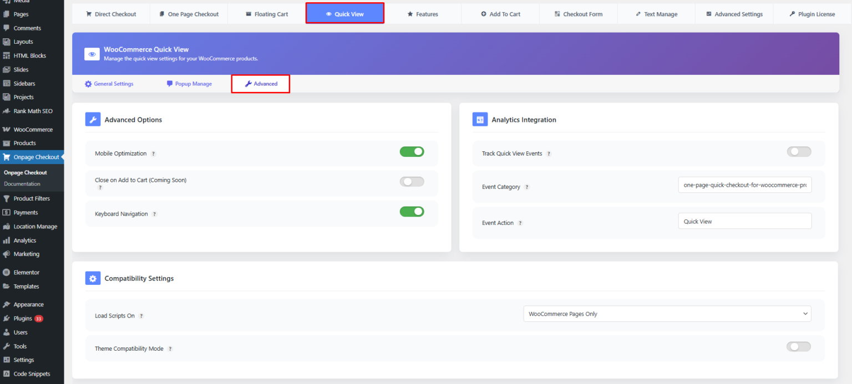Enable Theme Compatibility Mode

798,346
